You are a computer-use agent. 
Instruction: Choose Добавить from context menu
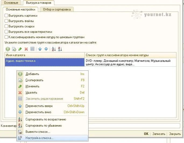[x=52, y=74]
